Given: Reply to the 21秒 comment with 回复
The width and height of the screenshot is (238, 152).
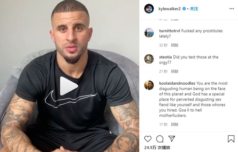Looking at the screenshot, I should (175, 71).
